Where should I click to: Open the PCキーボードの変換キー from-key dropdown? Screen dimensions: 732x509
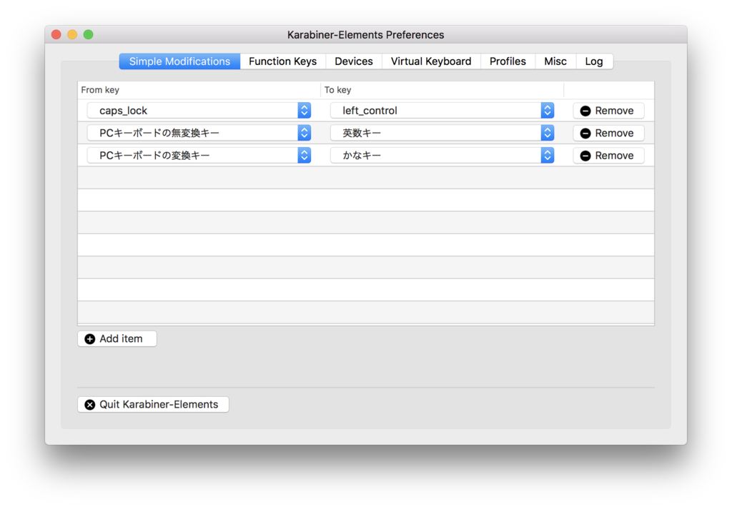click(x=199, y=155)
